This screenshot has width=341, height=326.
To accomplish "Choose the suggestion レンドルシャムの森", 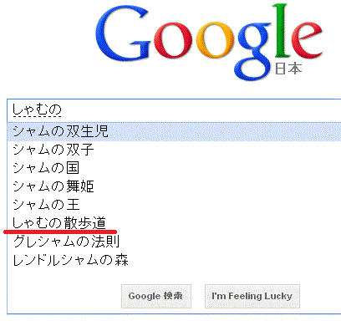I will click(174, 260).
